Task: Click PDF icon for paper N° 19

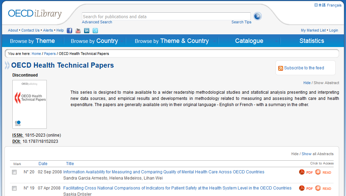Action: [302, 188]
